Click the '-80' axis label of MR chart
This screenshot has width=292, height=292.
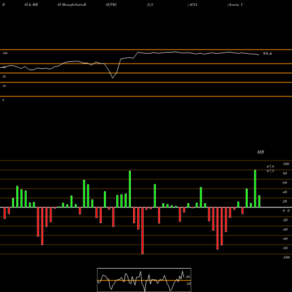click(285, 248)
